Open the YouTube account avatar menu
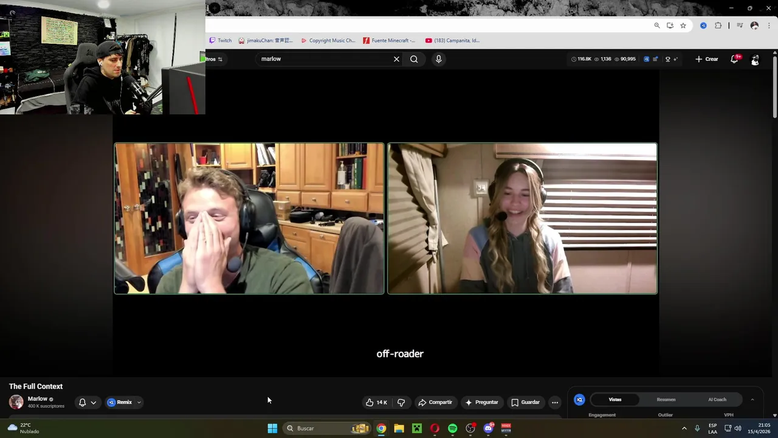Screen dimensions: 778x438 pos(755,59)
